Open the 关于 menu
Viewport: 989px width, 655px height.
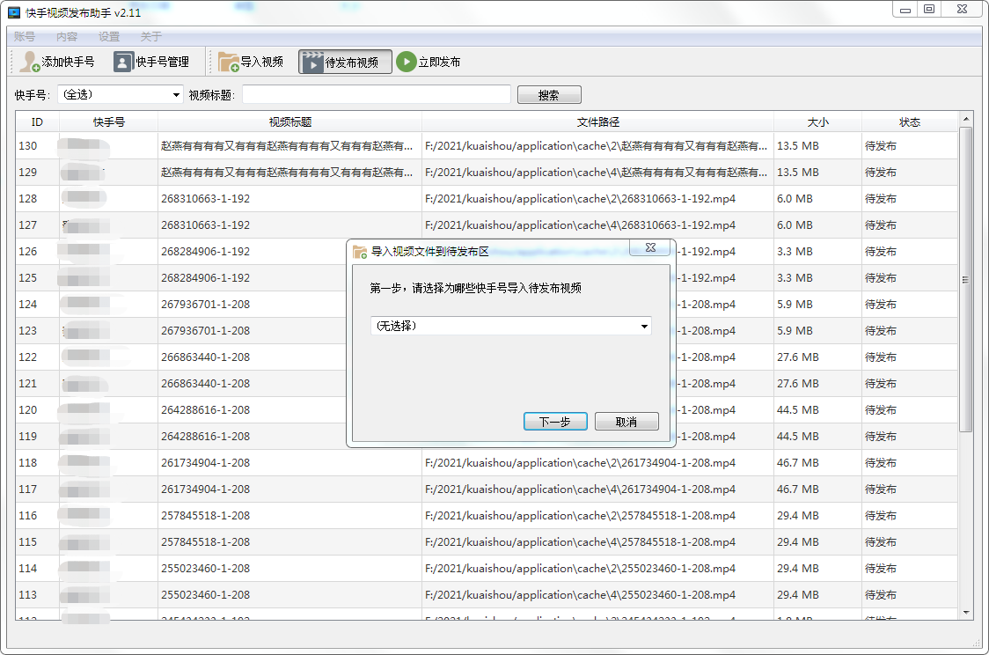click(x=151, y=37)
